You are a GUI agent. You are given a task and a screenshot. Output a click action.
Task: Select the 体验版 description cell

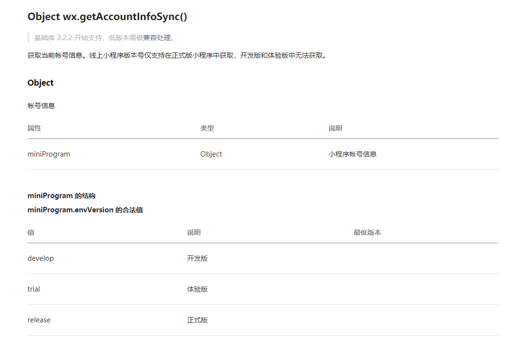click(x=197, y=289)
